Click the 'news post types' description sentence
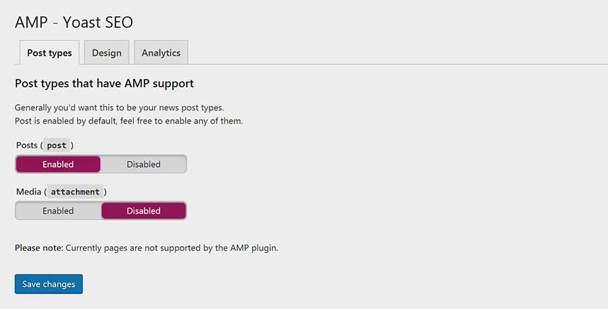The image size is (608, 309). (120, 108)
